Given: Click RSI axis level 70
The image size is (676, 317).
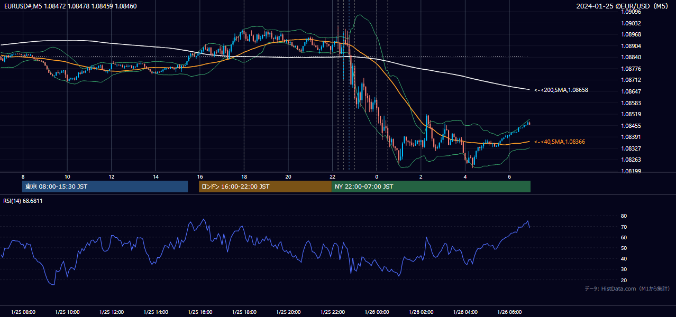Looking at the screenshot, I should tap(624, 227).
